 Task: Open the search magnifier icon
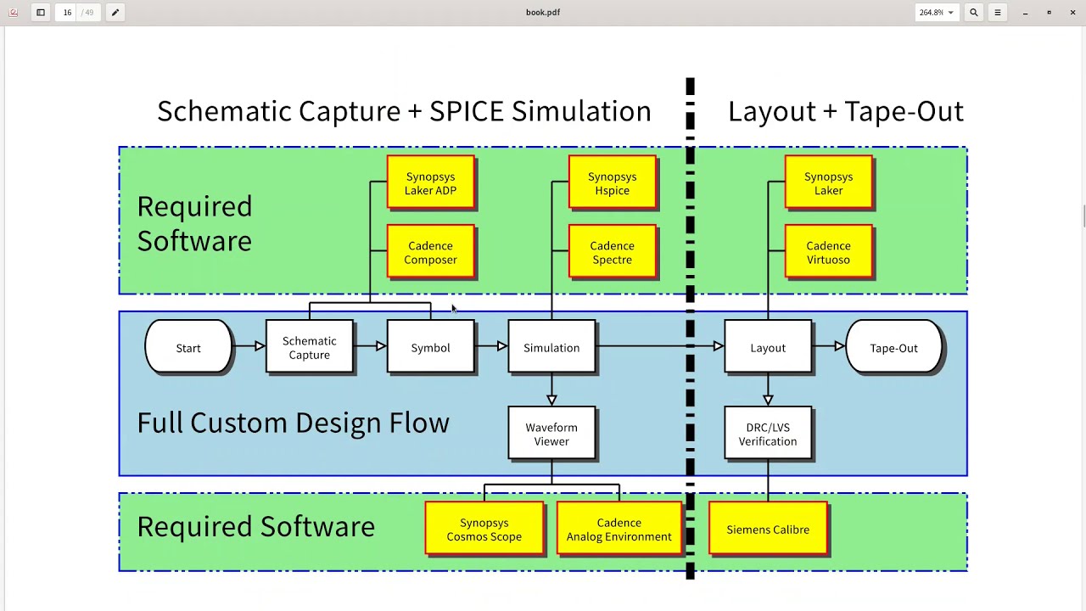[x=974, y=13]
